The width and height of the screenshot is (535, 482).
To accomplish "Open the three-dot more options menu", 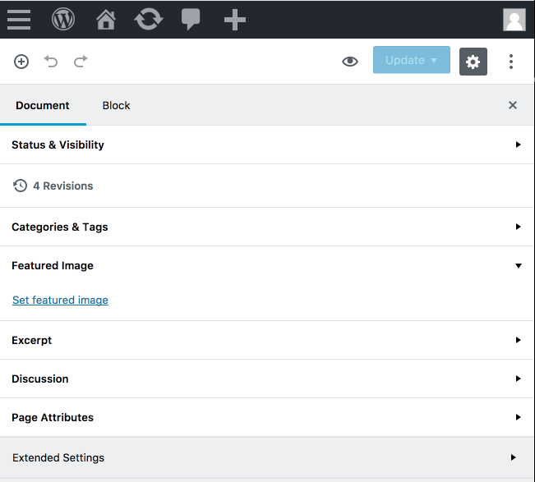I will (511, 62).
